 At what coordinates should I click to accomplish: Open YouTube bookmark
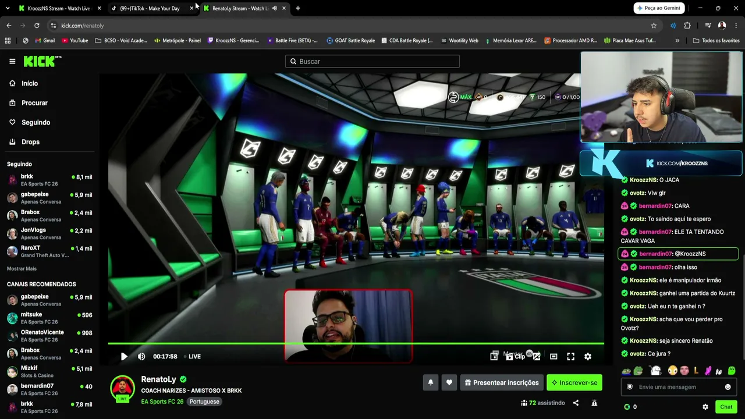(74, 41)
